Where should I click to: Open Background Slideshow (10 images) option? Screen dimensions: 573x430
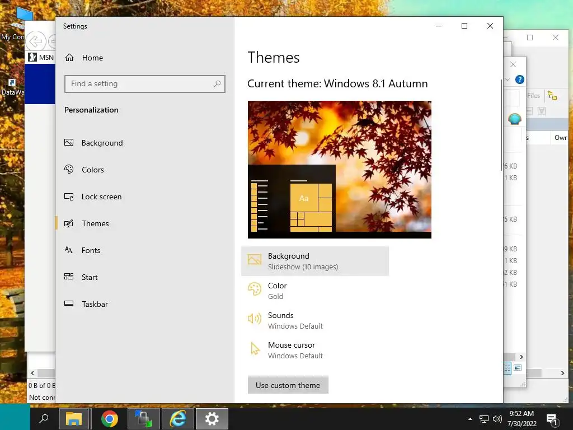315,261
